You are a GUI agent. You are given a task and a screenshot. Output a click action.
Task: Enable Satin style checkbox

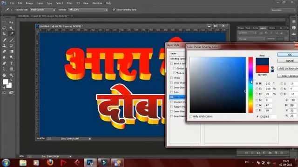(x=172, y=92)
